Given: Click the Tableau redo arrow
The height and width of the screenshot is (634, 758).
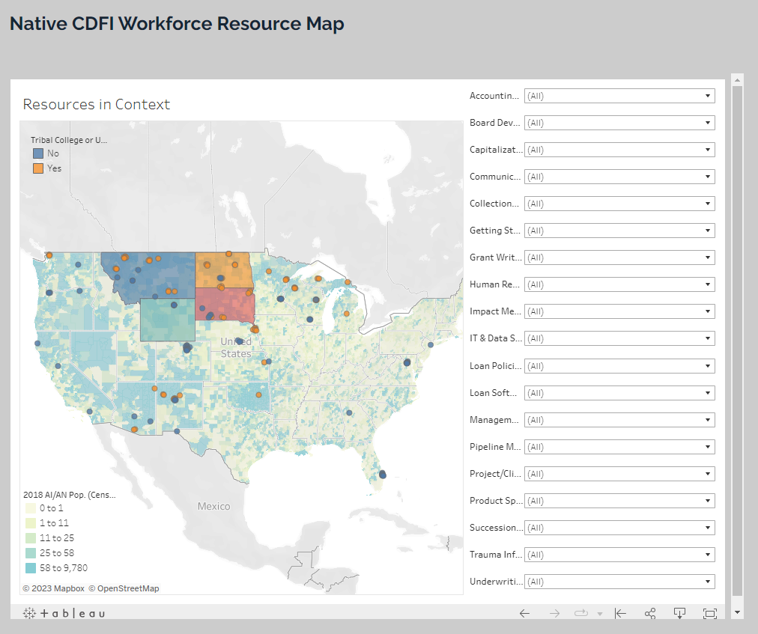Looking at the screenshot, I should [x=554, y=613].
